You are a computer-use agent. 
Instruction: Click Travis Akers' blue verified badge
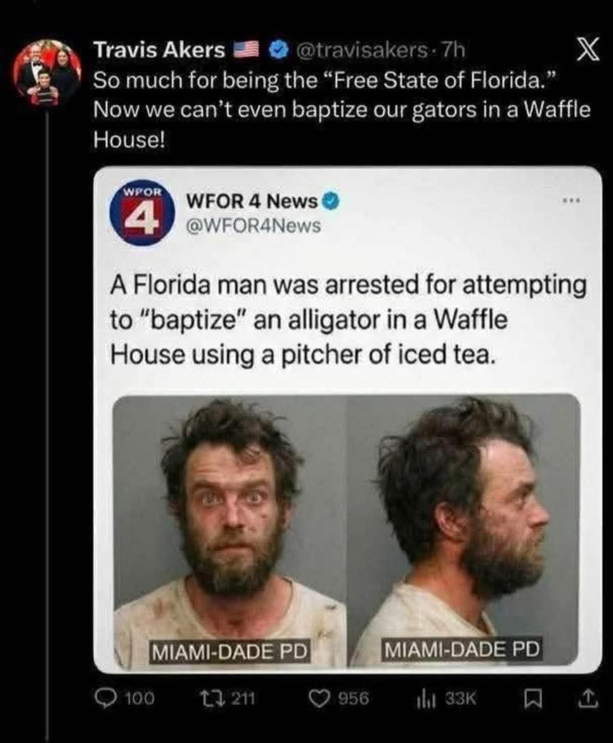(x=280, y=49)
